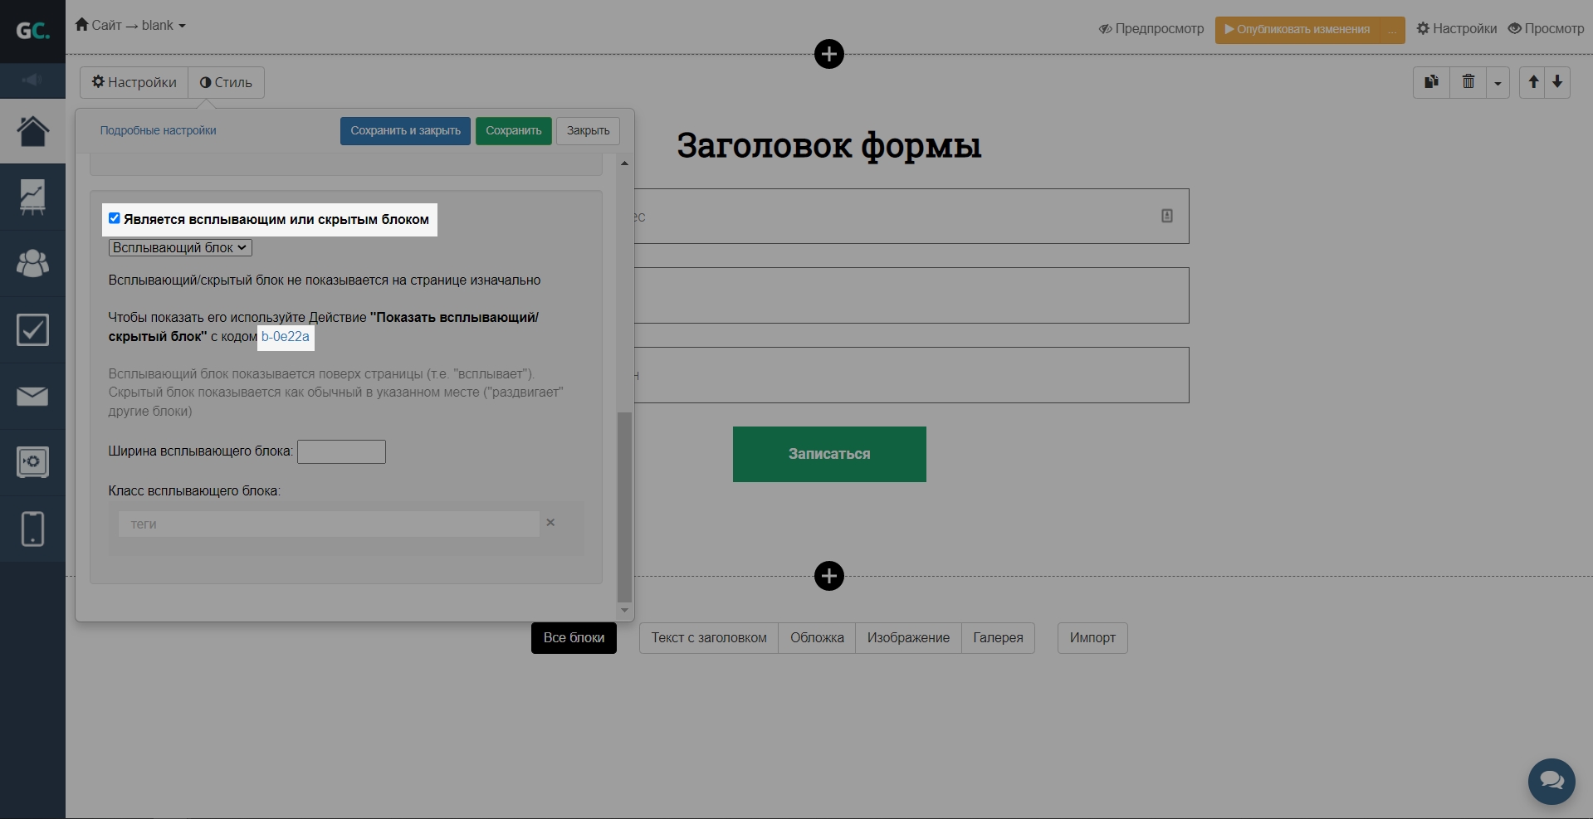Click the safe icon in sidebar
1593x819 pixels.
point(32,462)
